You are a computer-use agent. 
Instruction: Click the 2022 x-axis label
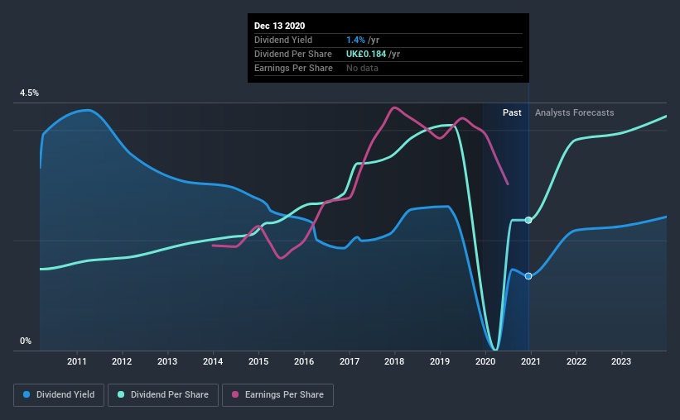point(576,361)
